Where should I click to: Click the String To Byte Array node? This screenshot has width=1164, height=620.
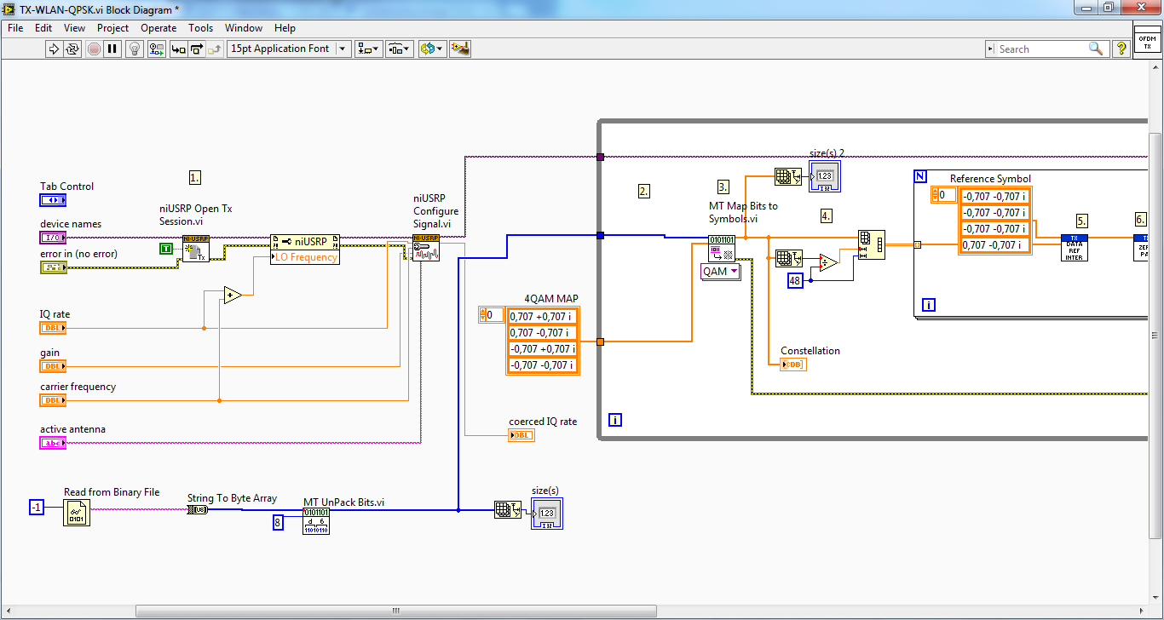click(197, 509)
